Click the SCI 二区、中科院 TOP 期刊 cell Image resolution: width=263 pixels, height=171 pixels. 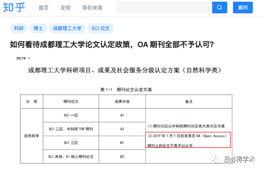click(x=71, y=129)
